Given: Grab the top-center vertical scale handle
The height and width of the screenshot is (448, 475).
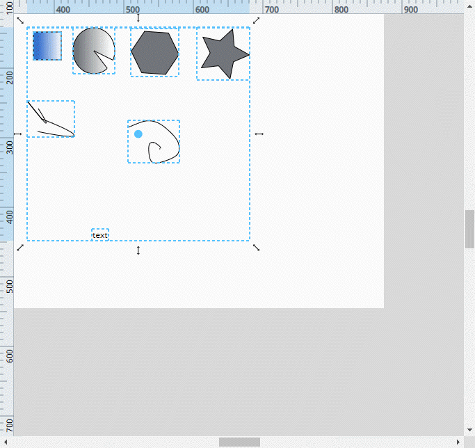Looking at the screenshot, I should coord(138,18).
